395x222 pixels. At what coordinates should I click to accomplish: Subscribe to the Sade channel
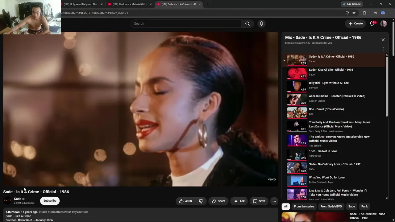(50, 201)
